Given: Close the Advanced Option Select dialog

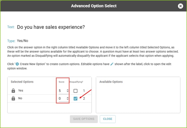Looking at the screenshot, I should [x=180, y=6].
